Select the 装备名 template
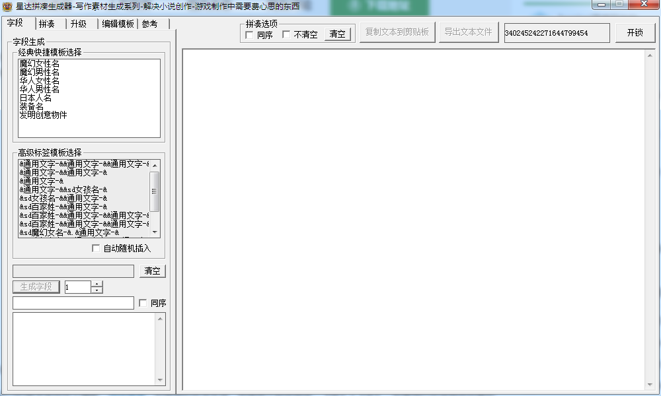 point(31,106)
